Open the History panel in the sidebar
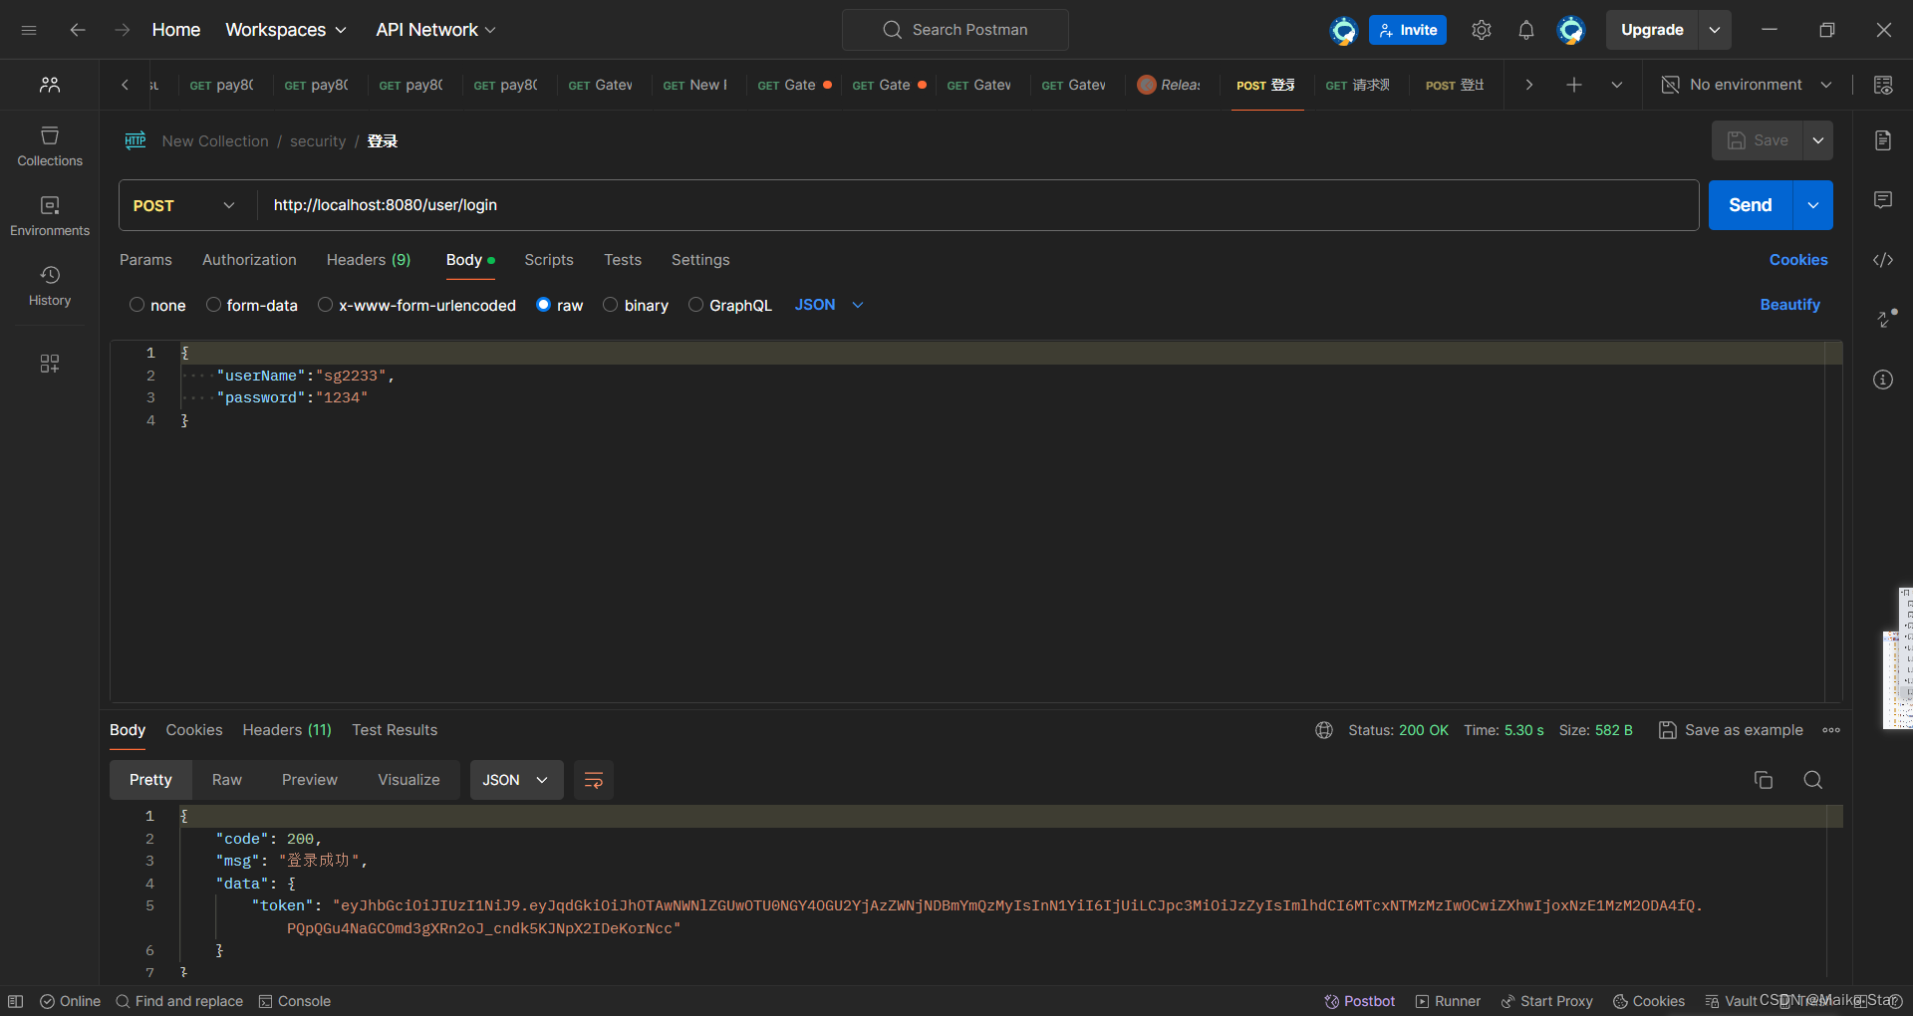The image size is (1913, 1016). click(49, 284)
